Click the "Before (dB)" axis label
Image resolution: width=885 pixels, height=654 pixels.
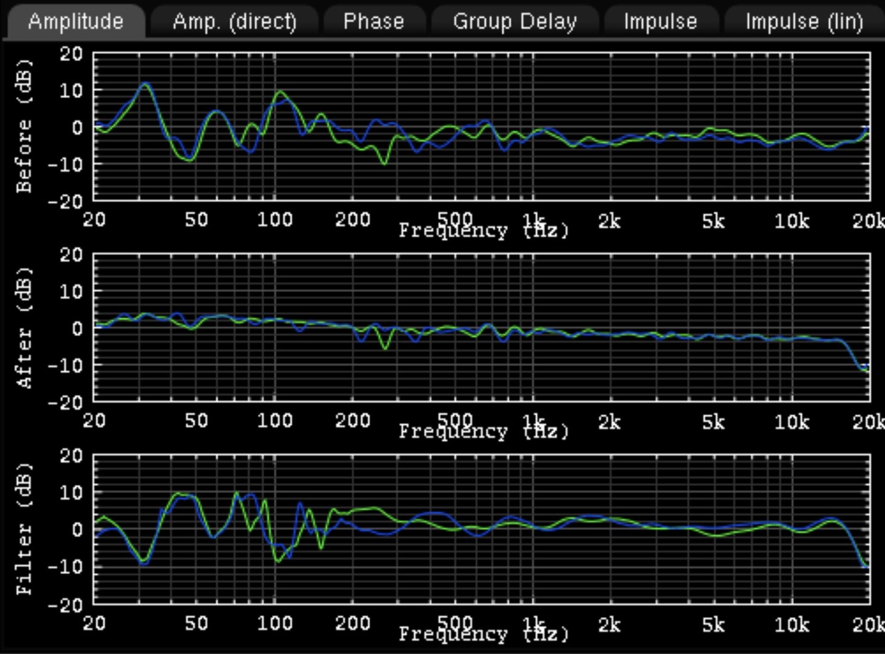(x=24, y=126)
